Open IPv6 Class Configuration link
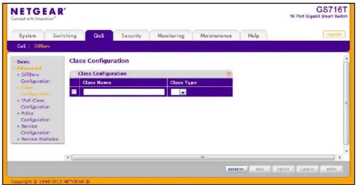The height and width of the screenshot is (185, 356). (35, 104)
